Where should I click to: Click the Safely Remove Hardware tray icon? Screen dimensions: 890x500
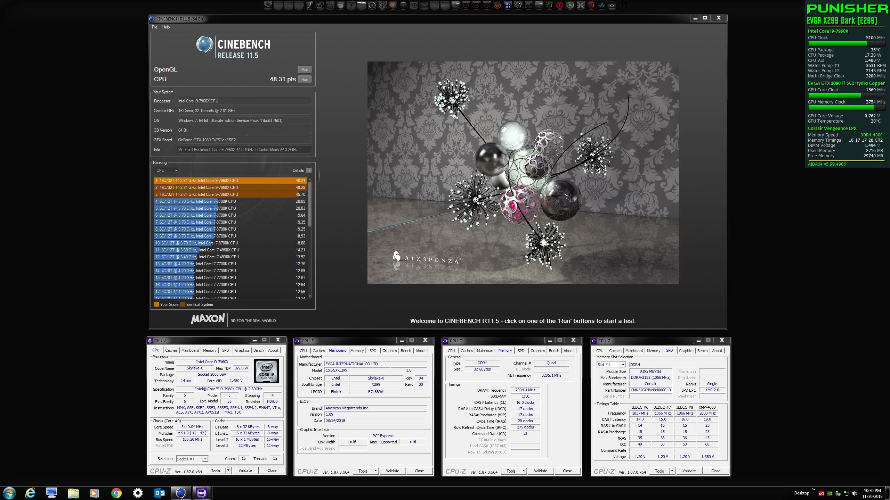(838, 493)
